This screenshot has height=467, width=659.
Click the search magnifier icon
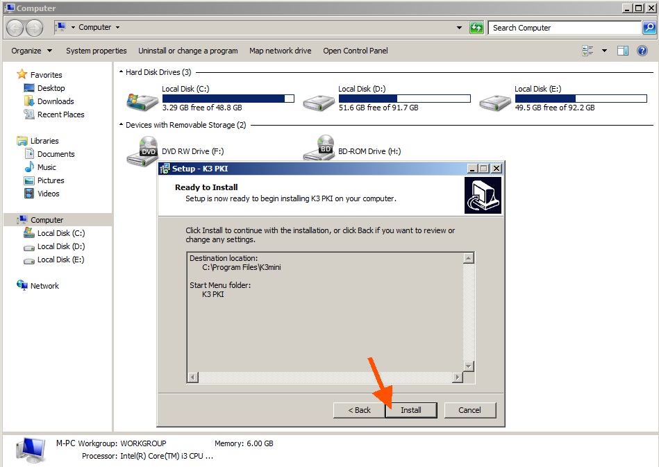(649, 28)
